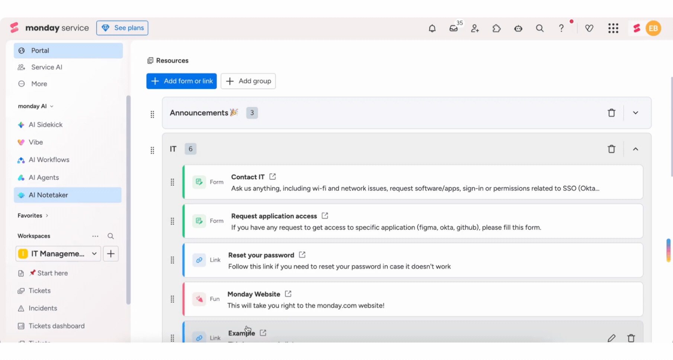This screenshot has width=673, height=360.
Task: Click the Reset your password drag handle
Action: (x=172, y=260)
